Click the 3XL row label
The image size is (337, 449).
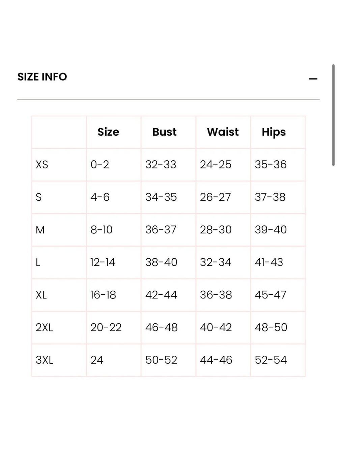click(44, 360)
